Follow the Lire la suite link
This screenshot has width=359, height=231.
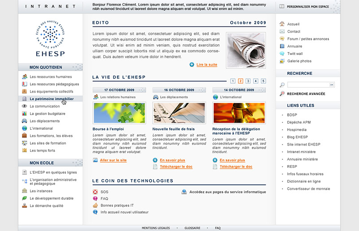[x=207, y=64]
